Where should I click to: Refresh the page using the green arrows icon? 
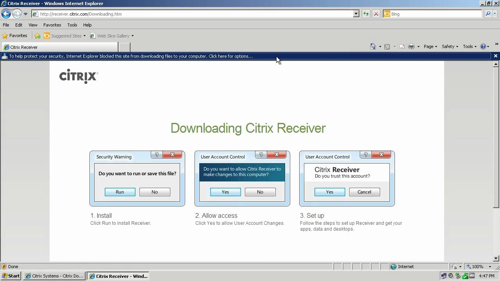click(366, 14)
